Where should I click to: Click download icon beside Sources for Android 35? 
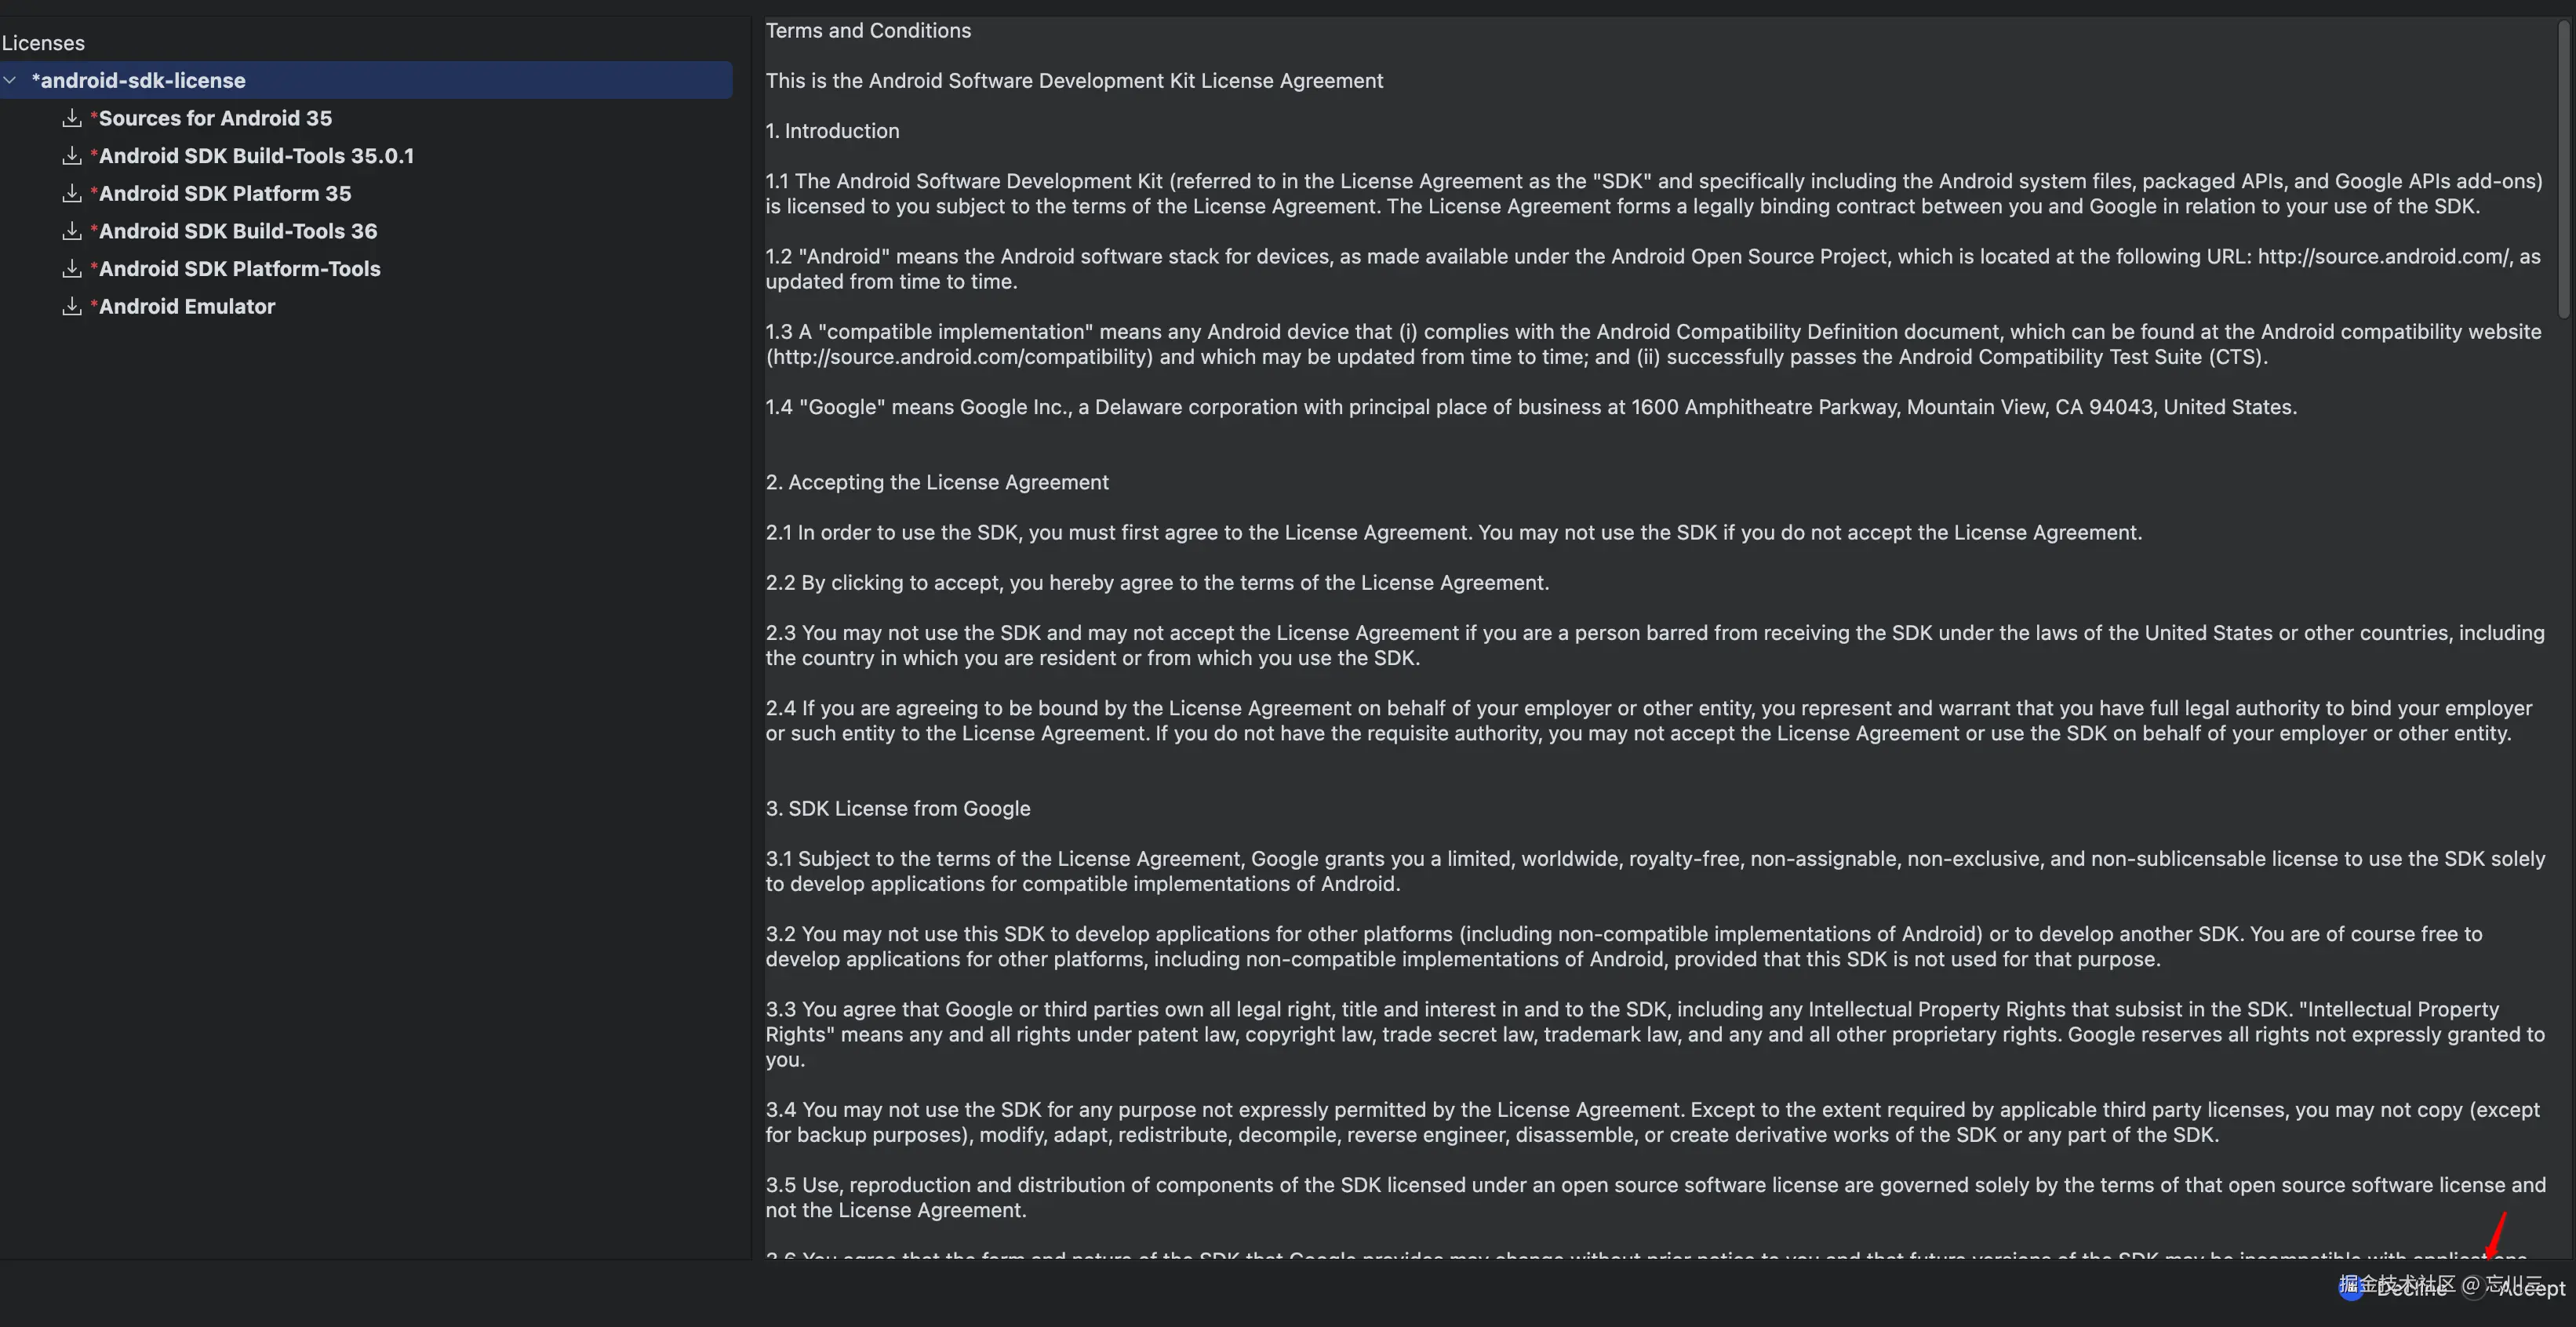pyautogui.click(x=72, y=118)
